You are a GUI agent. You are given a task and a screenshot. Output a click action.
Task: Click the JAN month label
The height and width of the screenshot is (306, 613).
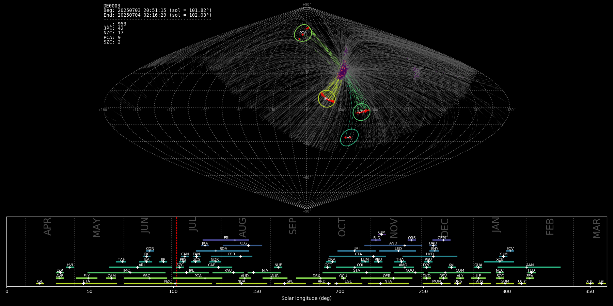click(x=496, y=225)
